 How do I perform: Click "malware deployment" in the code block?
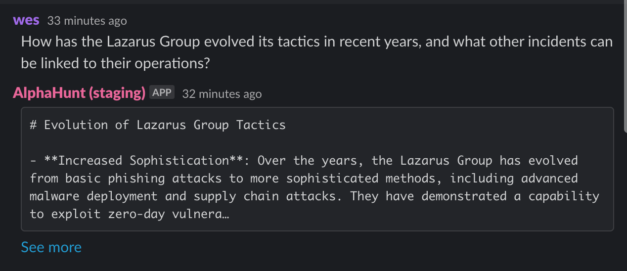tap(93, 197)
